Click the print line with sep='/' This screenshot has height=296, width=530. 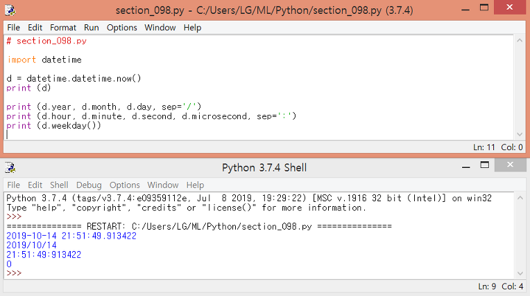pos(104,107)
